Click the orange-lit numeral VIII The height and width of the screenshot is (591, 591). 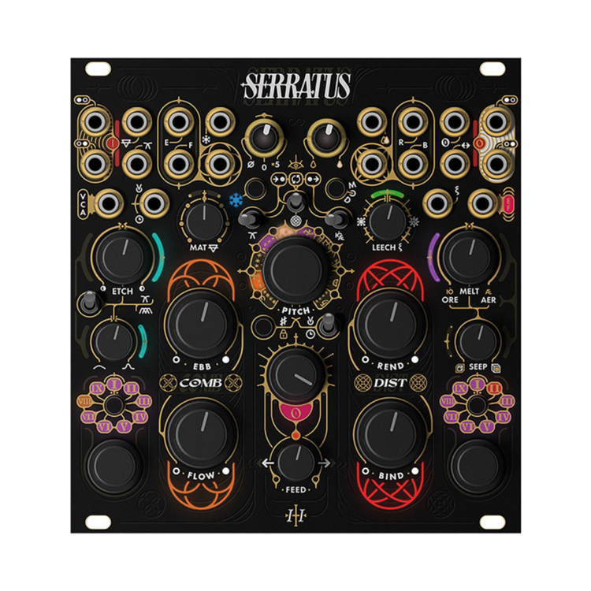tap(84, 401)
